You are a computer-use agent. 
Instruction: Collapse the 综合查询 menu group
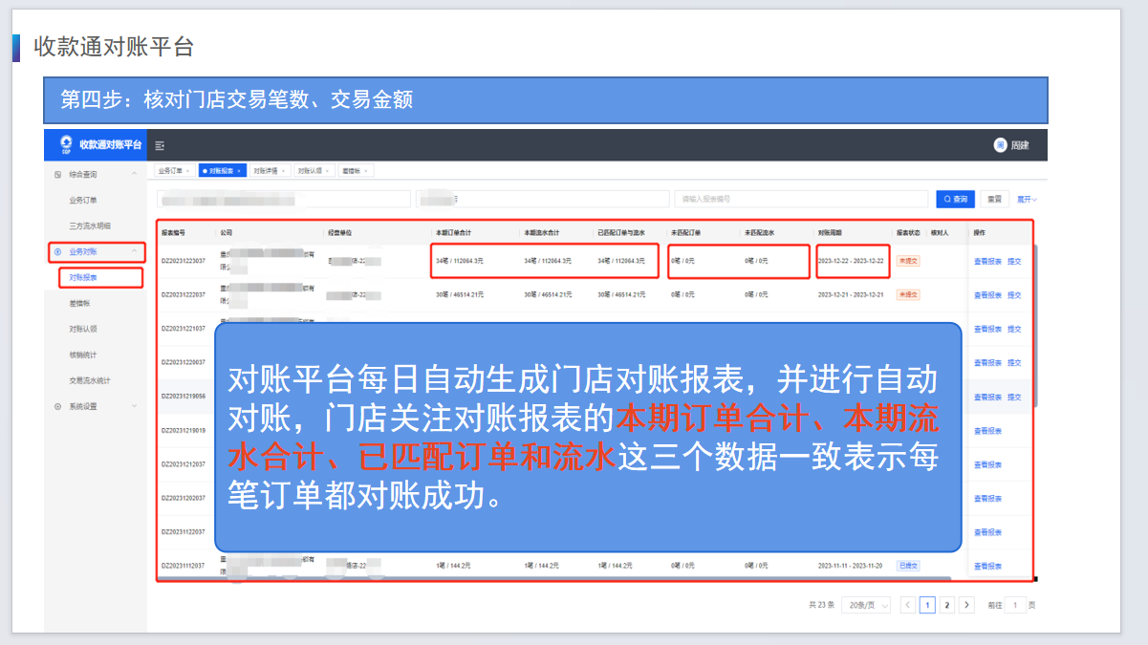point(134,175)
